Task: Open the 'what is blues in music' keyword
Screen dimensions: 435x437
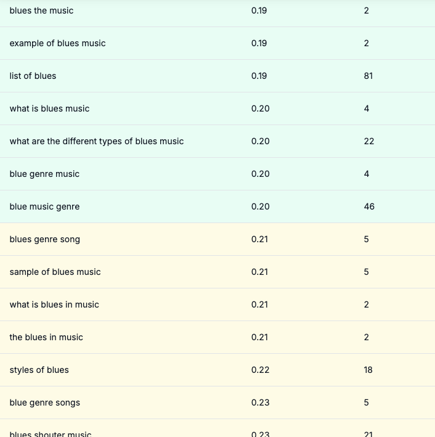Action: 54,304
